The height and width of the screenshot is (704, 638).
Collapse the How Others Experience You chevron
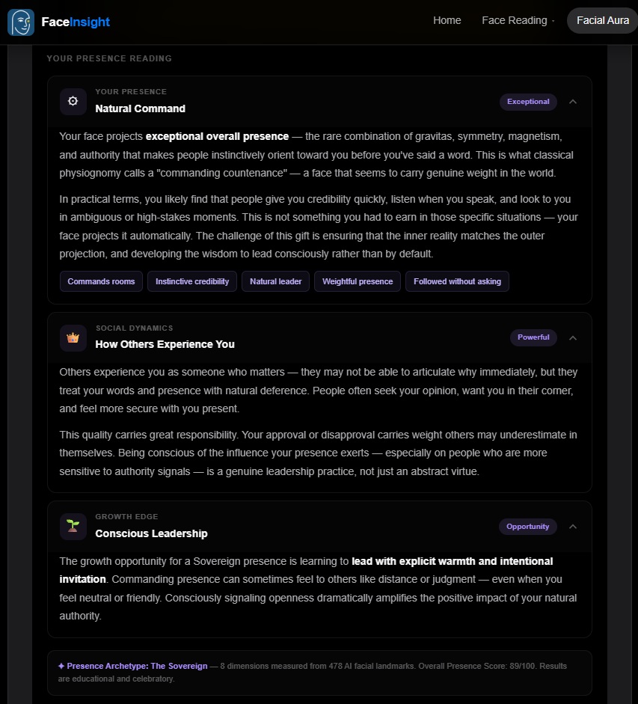[573, 338]
